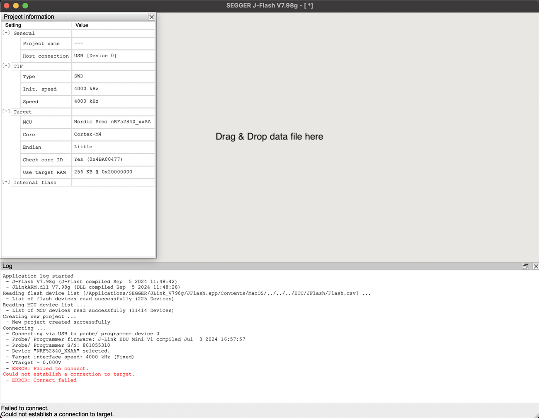Click the window resize grip in status bar
Image resolution: width=539 pixels, height=418 pixels.
(x=536, y=415)
